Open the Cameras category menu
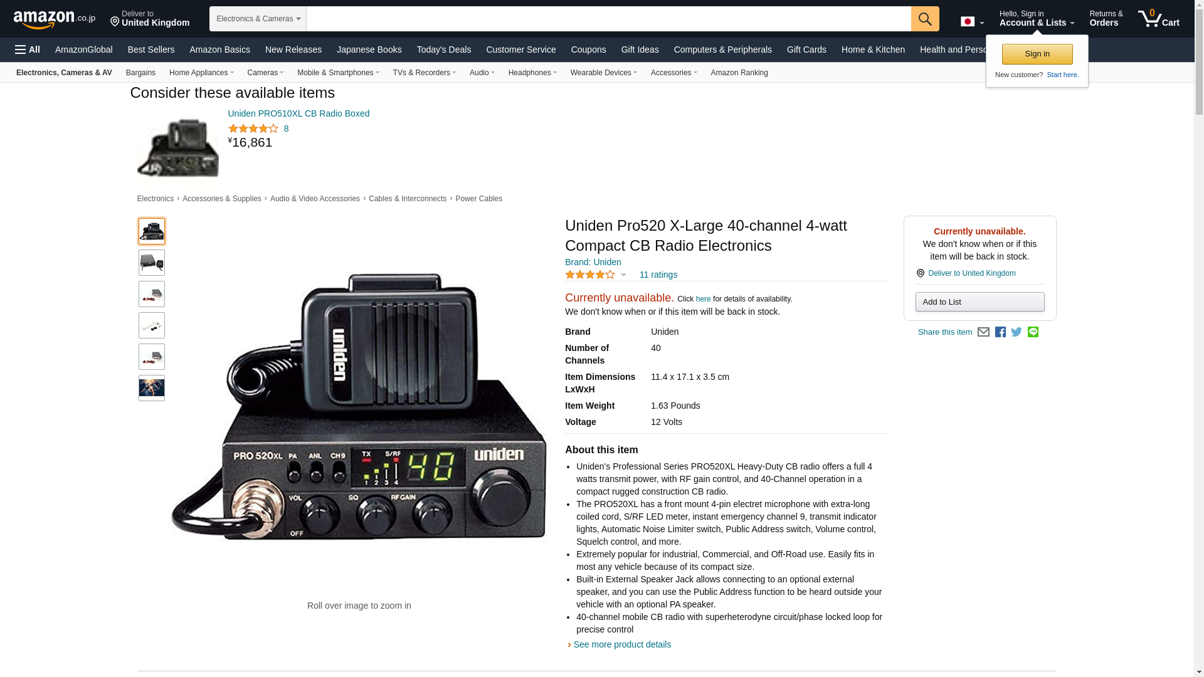Screen dimensions: 1204x677 (x=265, y=73)
